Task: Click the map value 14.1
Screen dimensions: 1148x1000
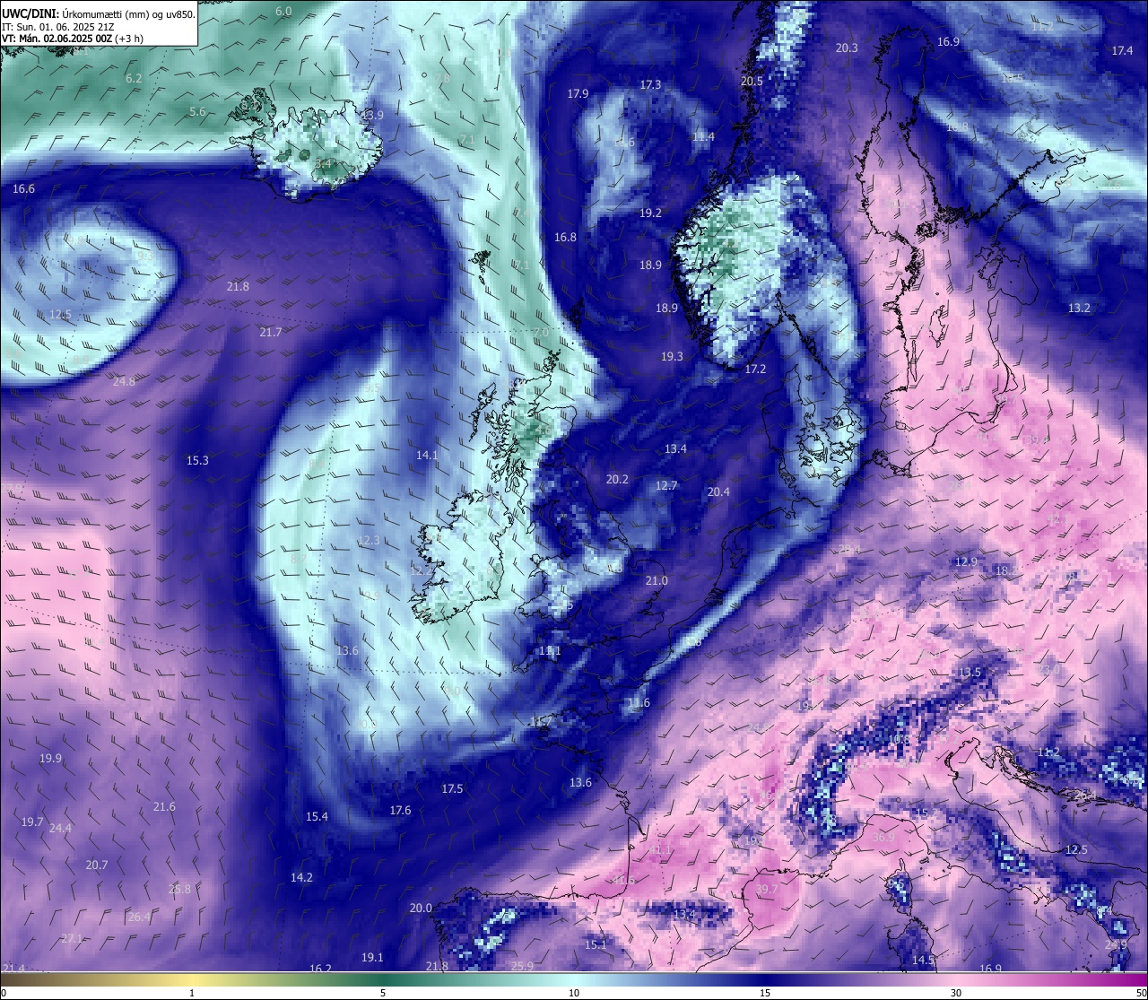Action: 427,455
